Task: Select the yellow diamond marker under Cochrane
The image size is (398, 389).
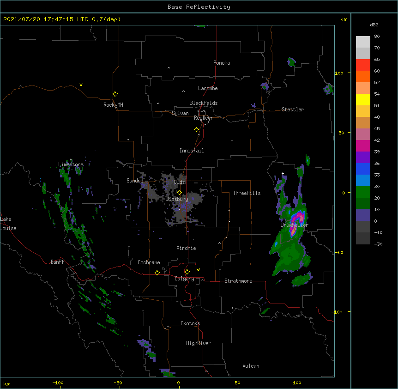Action: pyautogui.click(x=157, y=273)
